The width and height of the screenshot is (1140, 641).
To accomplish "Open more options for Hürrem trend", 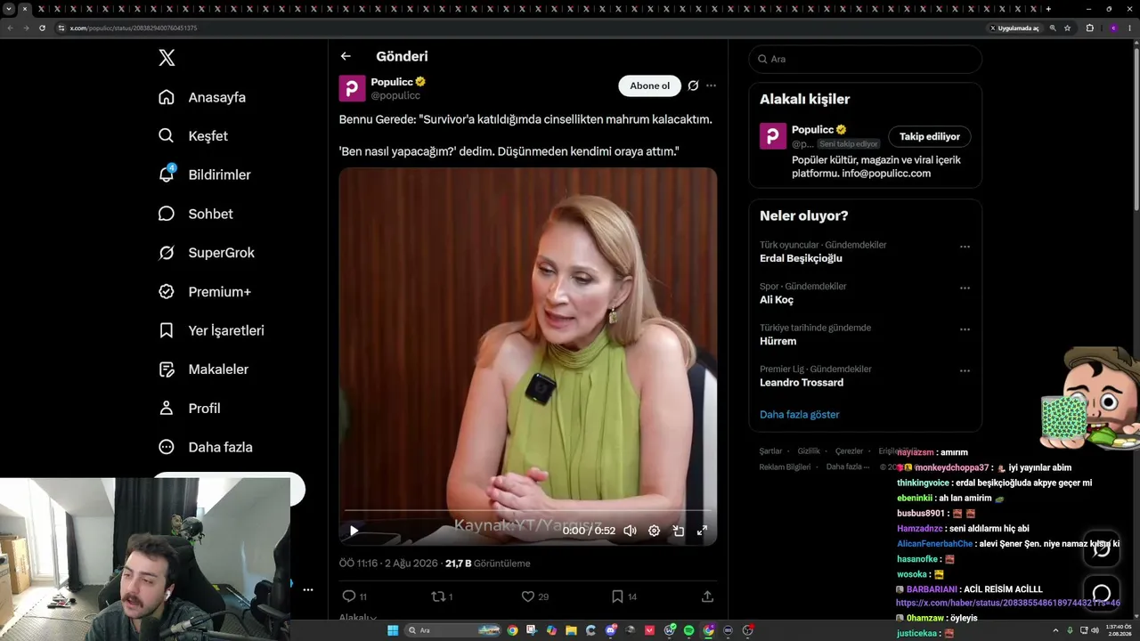I will [965, 329].
